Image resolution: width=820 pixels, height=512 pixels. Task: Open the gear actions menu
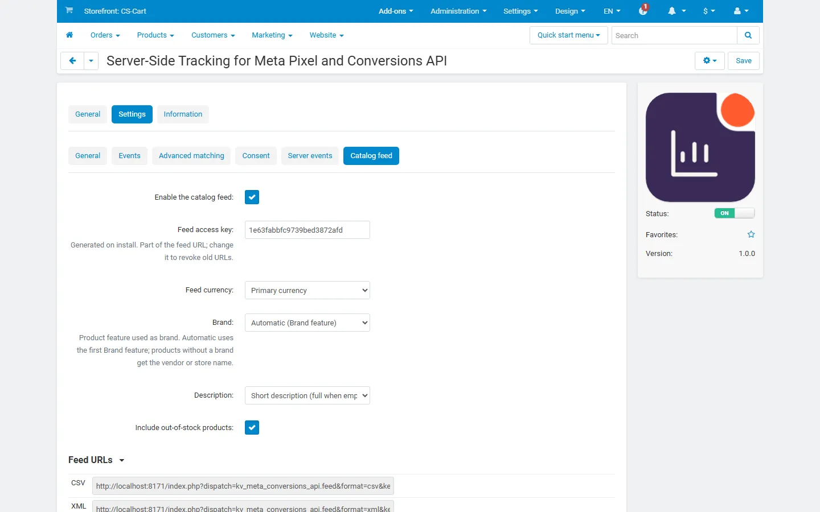click(x=710, y=61)
